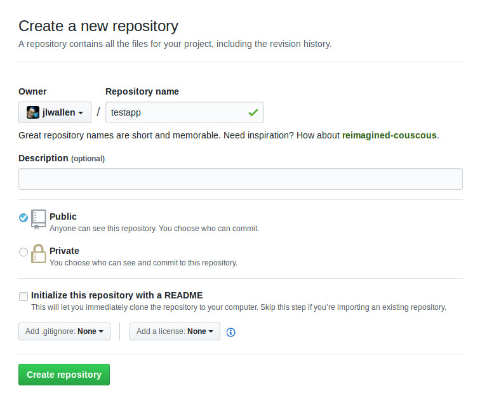
Task: Click the Private padlock icon
Action: pyautogui.click(x=39, y=253)
